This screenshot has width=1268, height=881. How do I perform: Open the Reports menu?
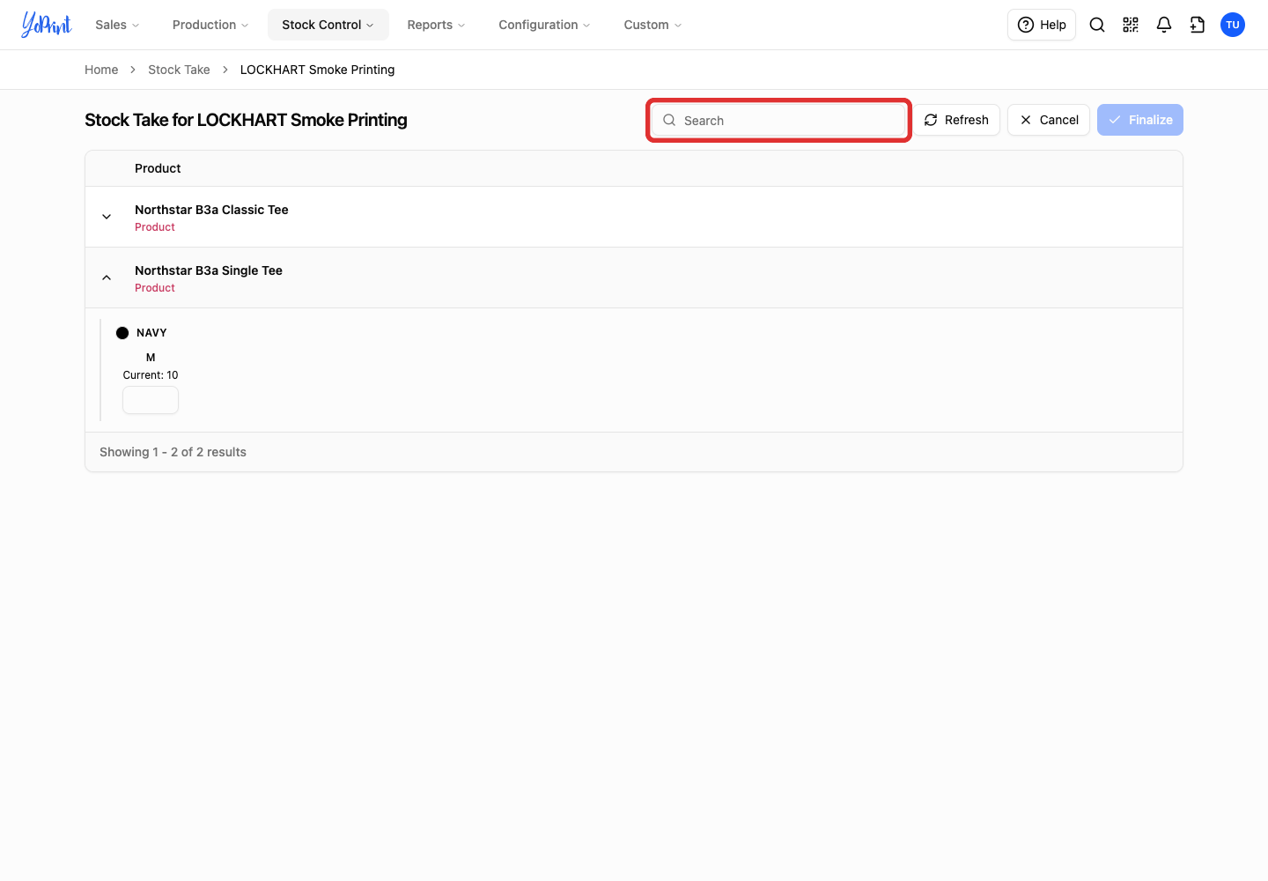pos(436,25)
